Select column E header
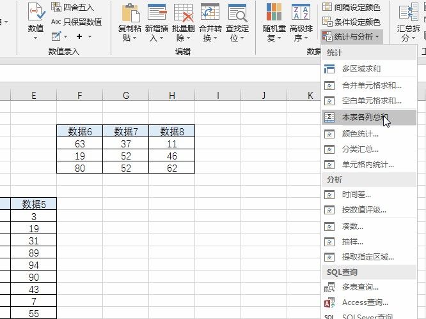Viewport: 426px width, 319px height. pos(34,96)
